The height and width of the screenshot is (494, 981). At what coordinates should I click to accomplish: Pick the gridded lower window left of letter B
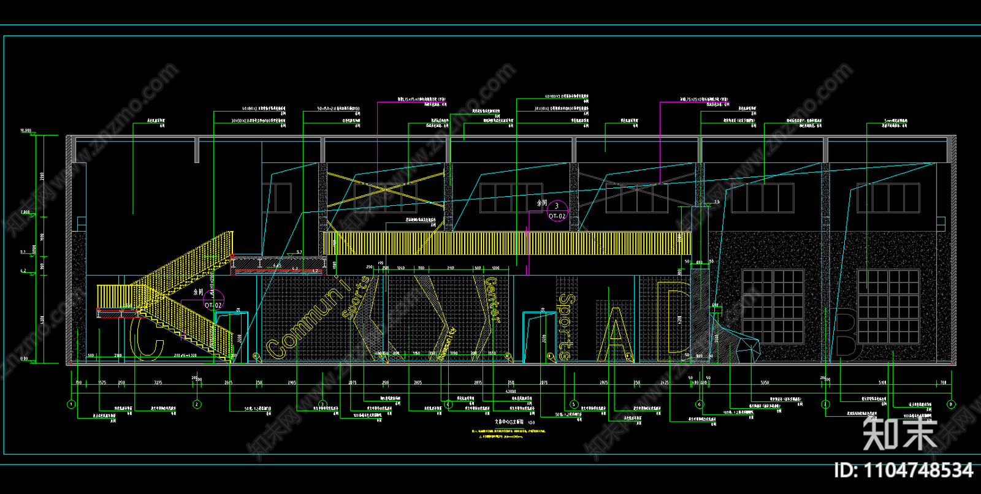tap(773, 306)
